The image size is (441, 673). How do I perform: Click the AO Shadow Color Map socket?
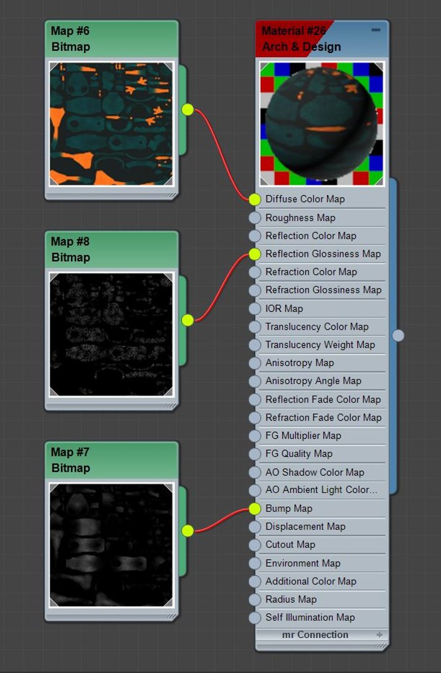(x=254, y=472)
